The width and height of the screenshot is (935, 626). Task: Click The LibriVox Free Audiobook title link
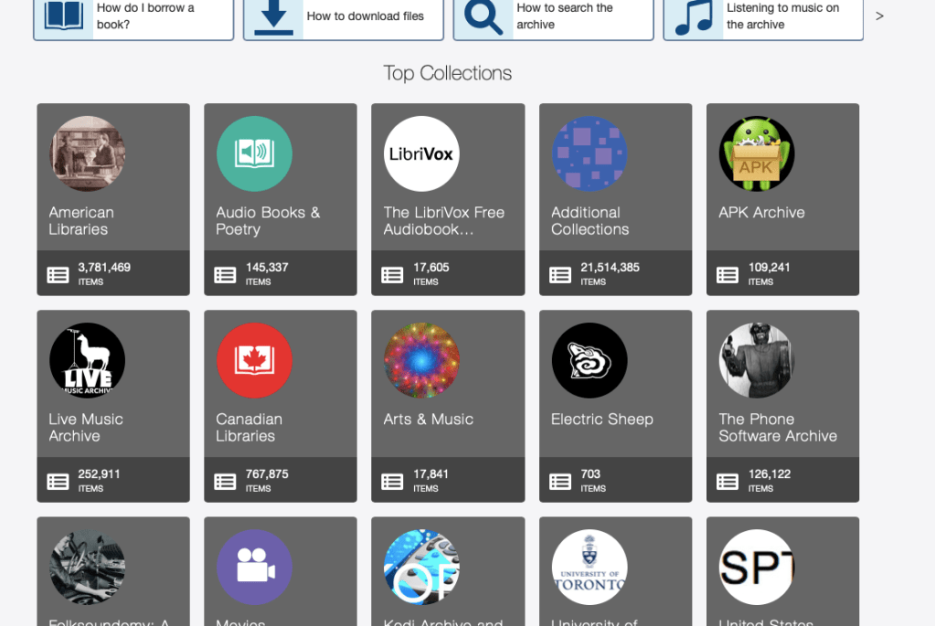coord(443,221)
